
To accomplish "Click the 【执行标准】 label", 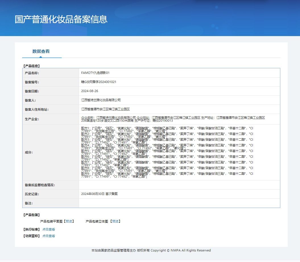I will coord(32,229).
